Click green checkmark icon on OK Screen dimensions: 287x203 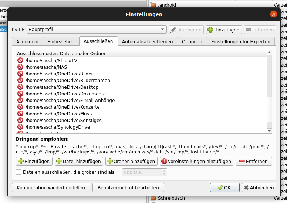(x=220, y=187)
